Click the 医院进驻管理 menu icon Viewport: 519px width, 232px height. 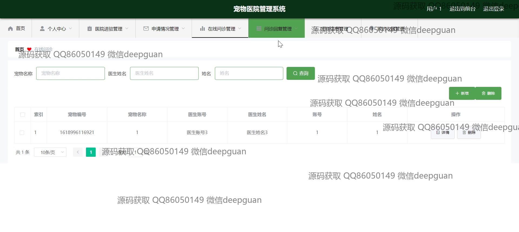[89, 29]
